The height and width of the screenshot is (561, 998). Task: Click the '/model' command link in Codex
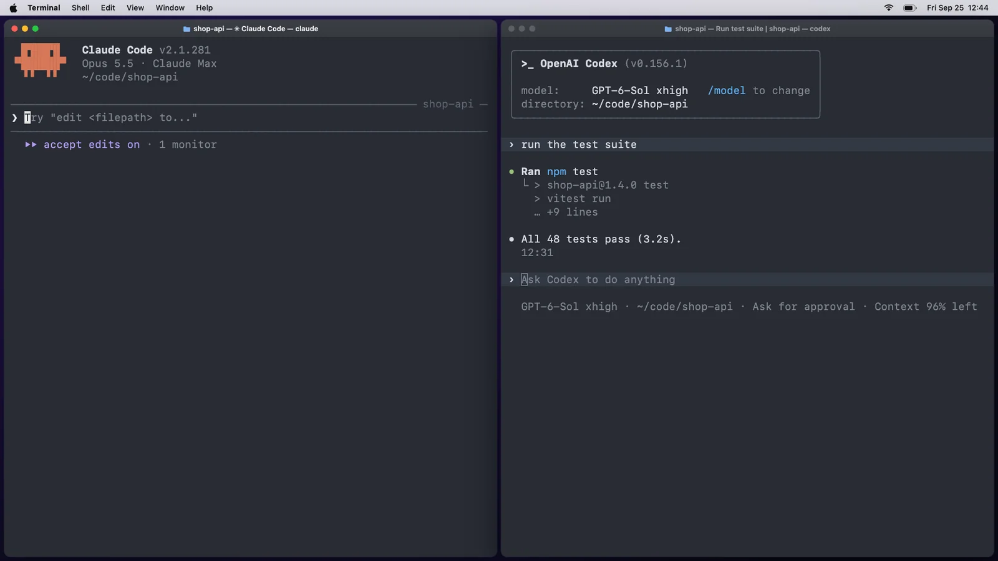(727, 90)
